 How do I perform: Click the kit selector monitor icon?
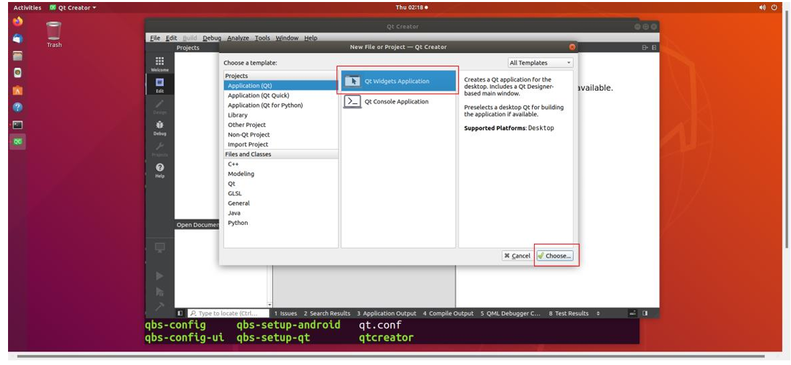pos(159,247)
